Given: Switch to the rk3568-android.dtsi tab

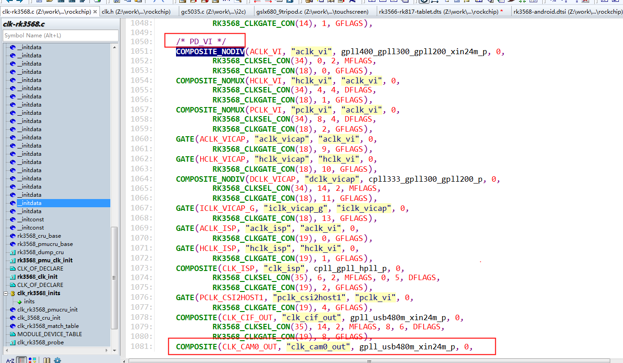Looking at the screenshot, I should [x=567, y=12].
